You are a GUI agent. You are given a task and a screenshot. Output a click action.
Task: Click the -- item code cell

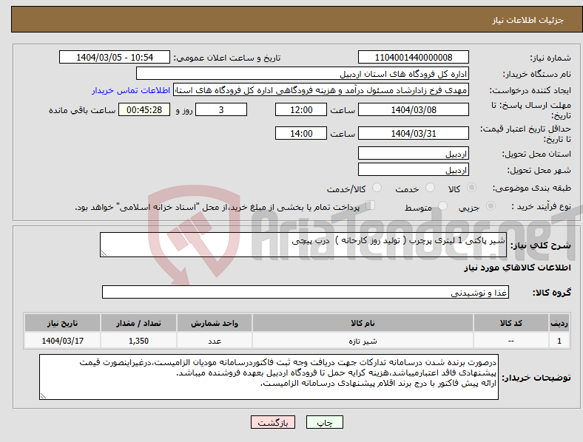[511, 341]
